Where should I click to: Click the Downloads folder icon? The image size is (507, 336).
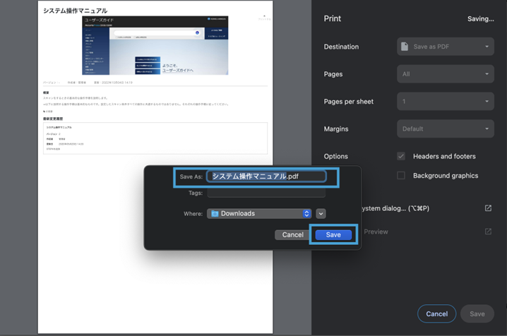point(215,213)
